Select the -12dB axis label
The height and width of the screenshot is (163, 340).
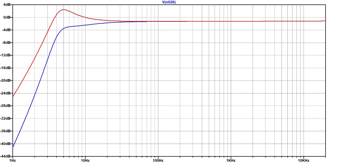pyautogui.click(x=7, y=55)
